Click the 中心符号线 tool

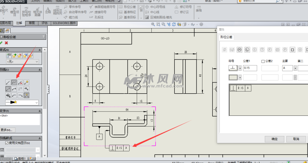[x=155, y=7]
